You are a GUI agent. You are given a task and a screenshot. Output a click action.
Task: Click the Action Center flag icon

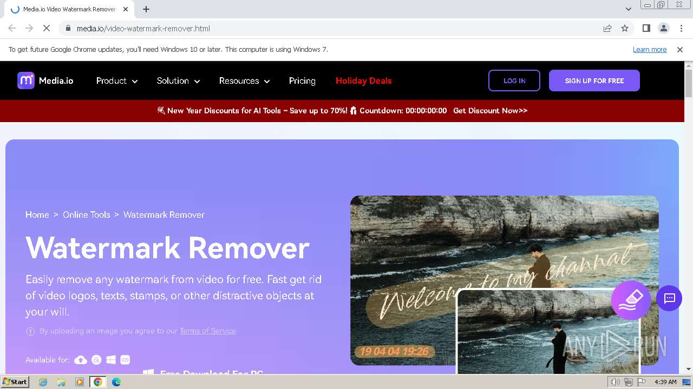point(642,382)
